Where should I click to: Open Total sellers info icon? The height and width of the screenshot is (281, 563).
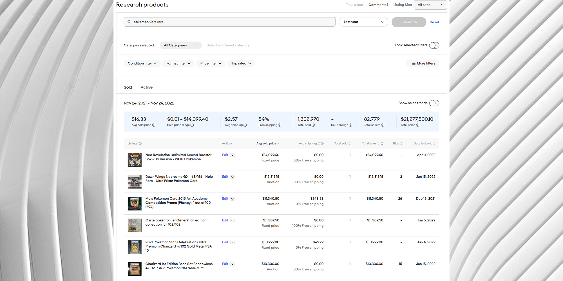tap(383, 125)
